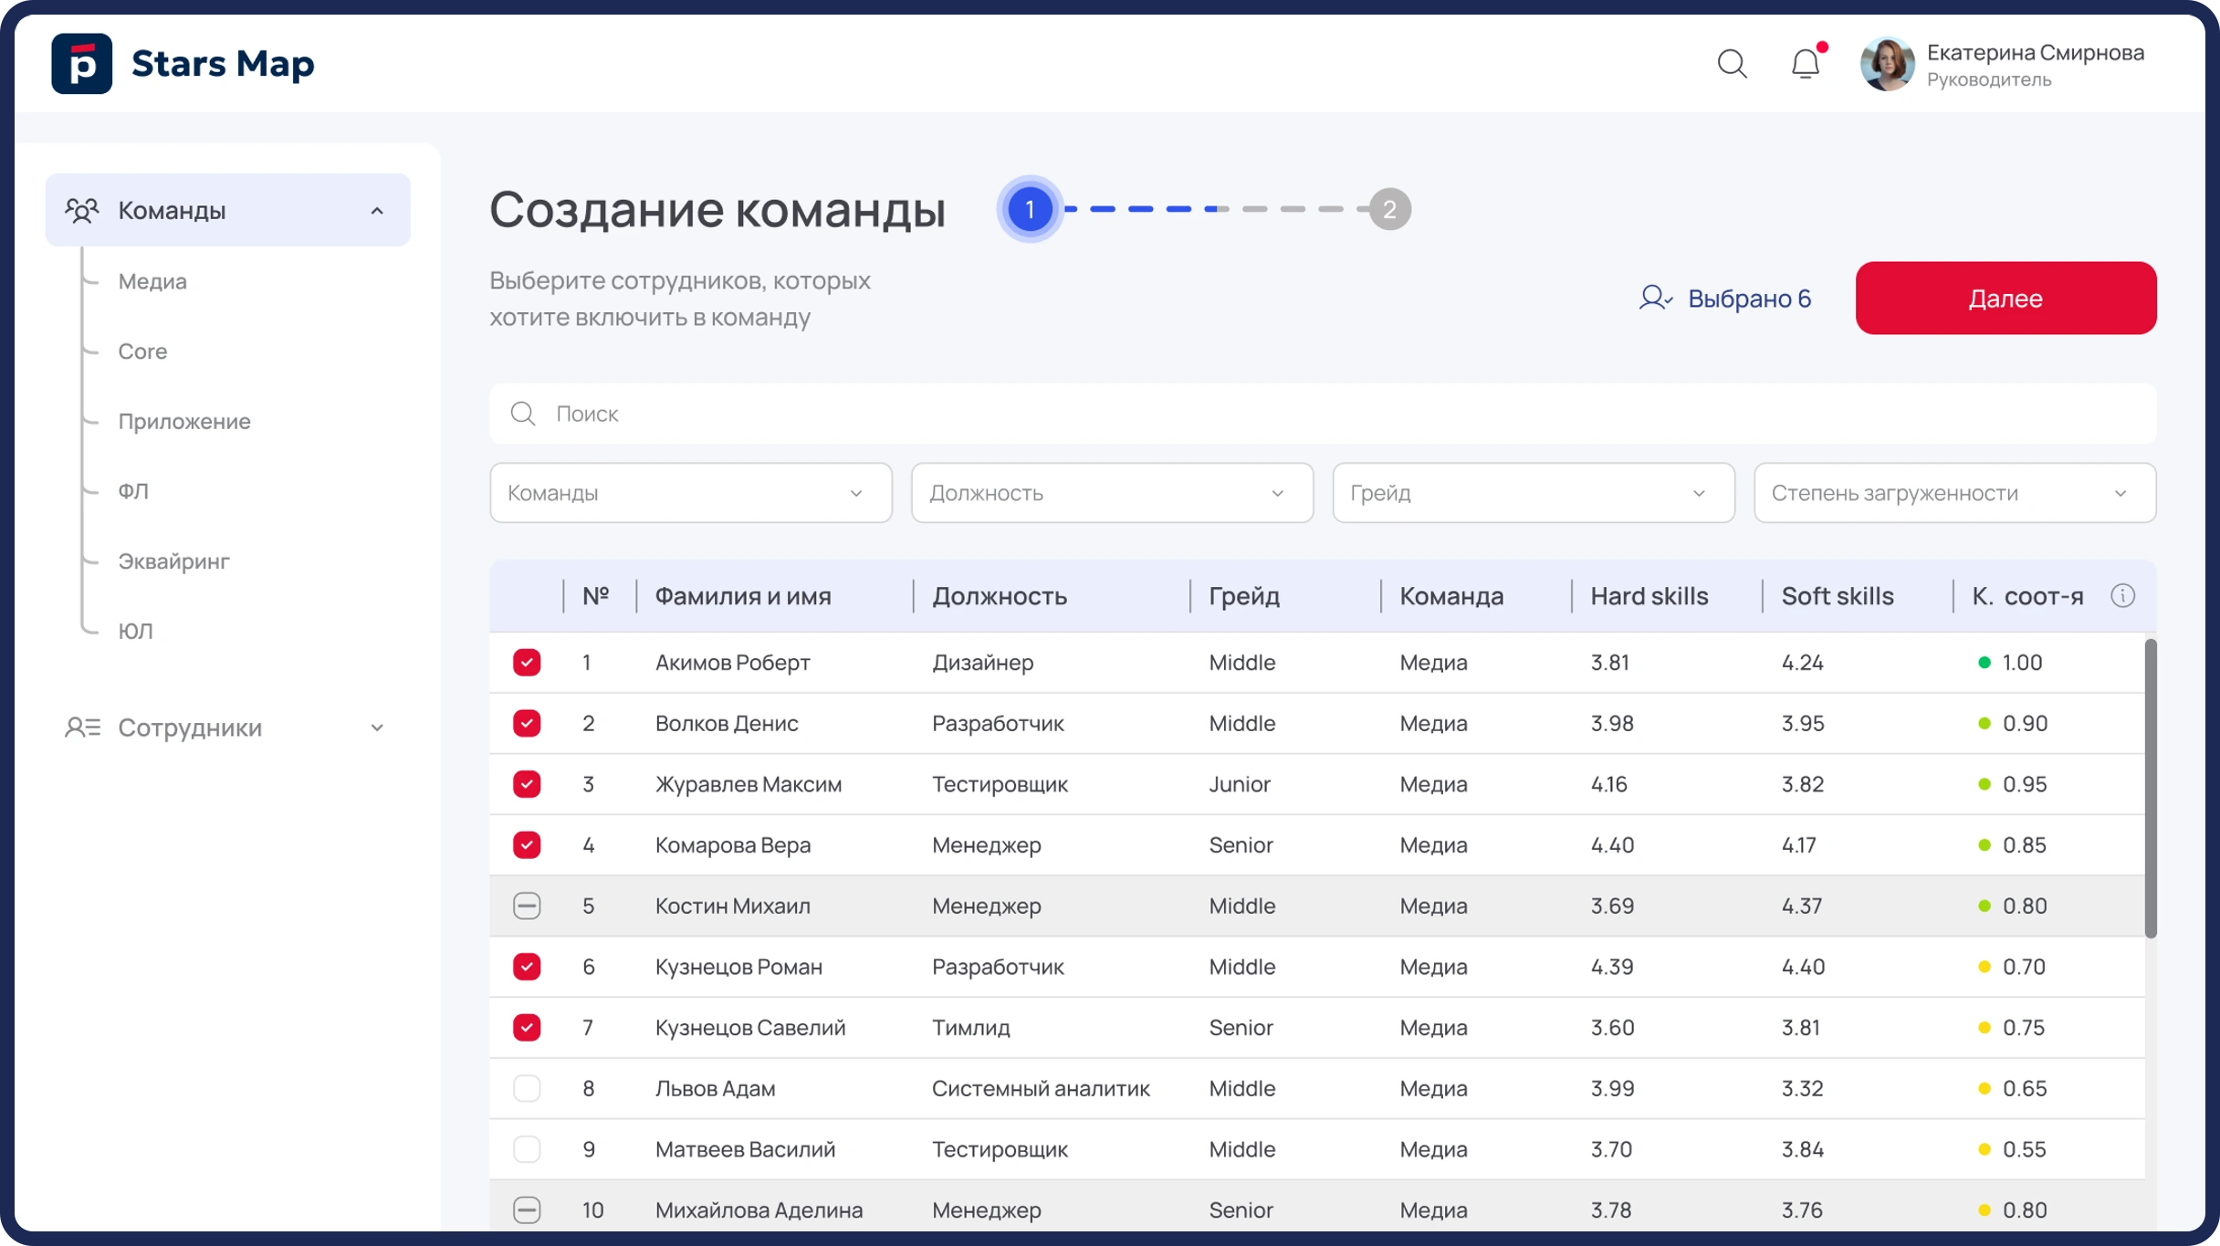
Task: Toggle Михайлова Аделина's row checkbox
Action: coord(527,1210)
